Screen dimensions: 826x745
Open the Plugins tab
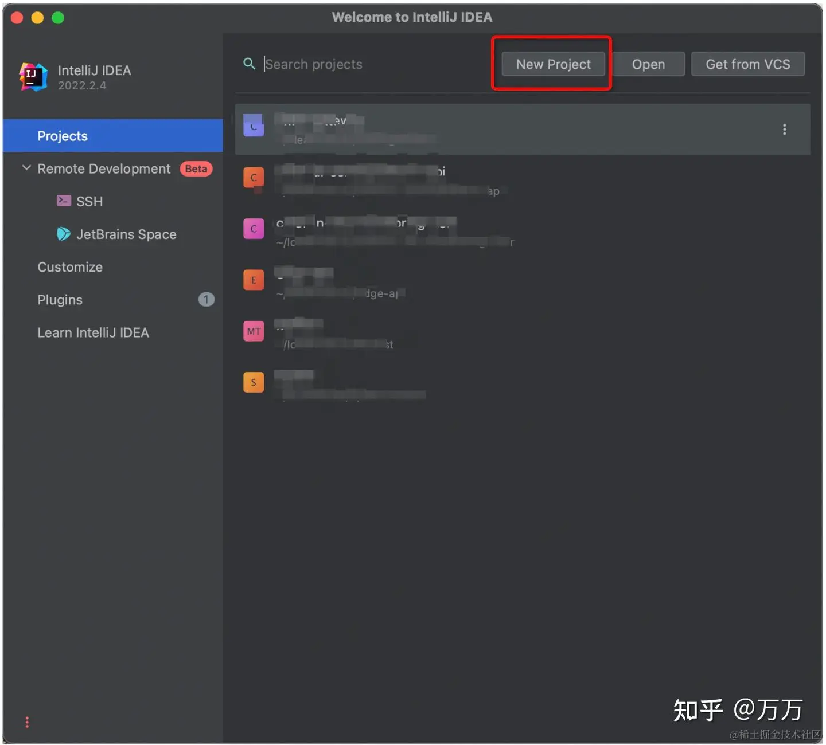[60, 300]
